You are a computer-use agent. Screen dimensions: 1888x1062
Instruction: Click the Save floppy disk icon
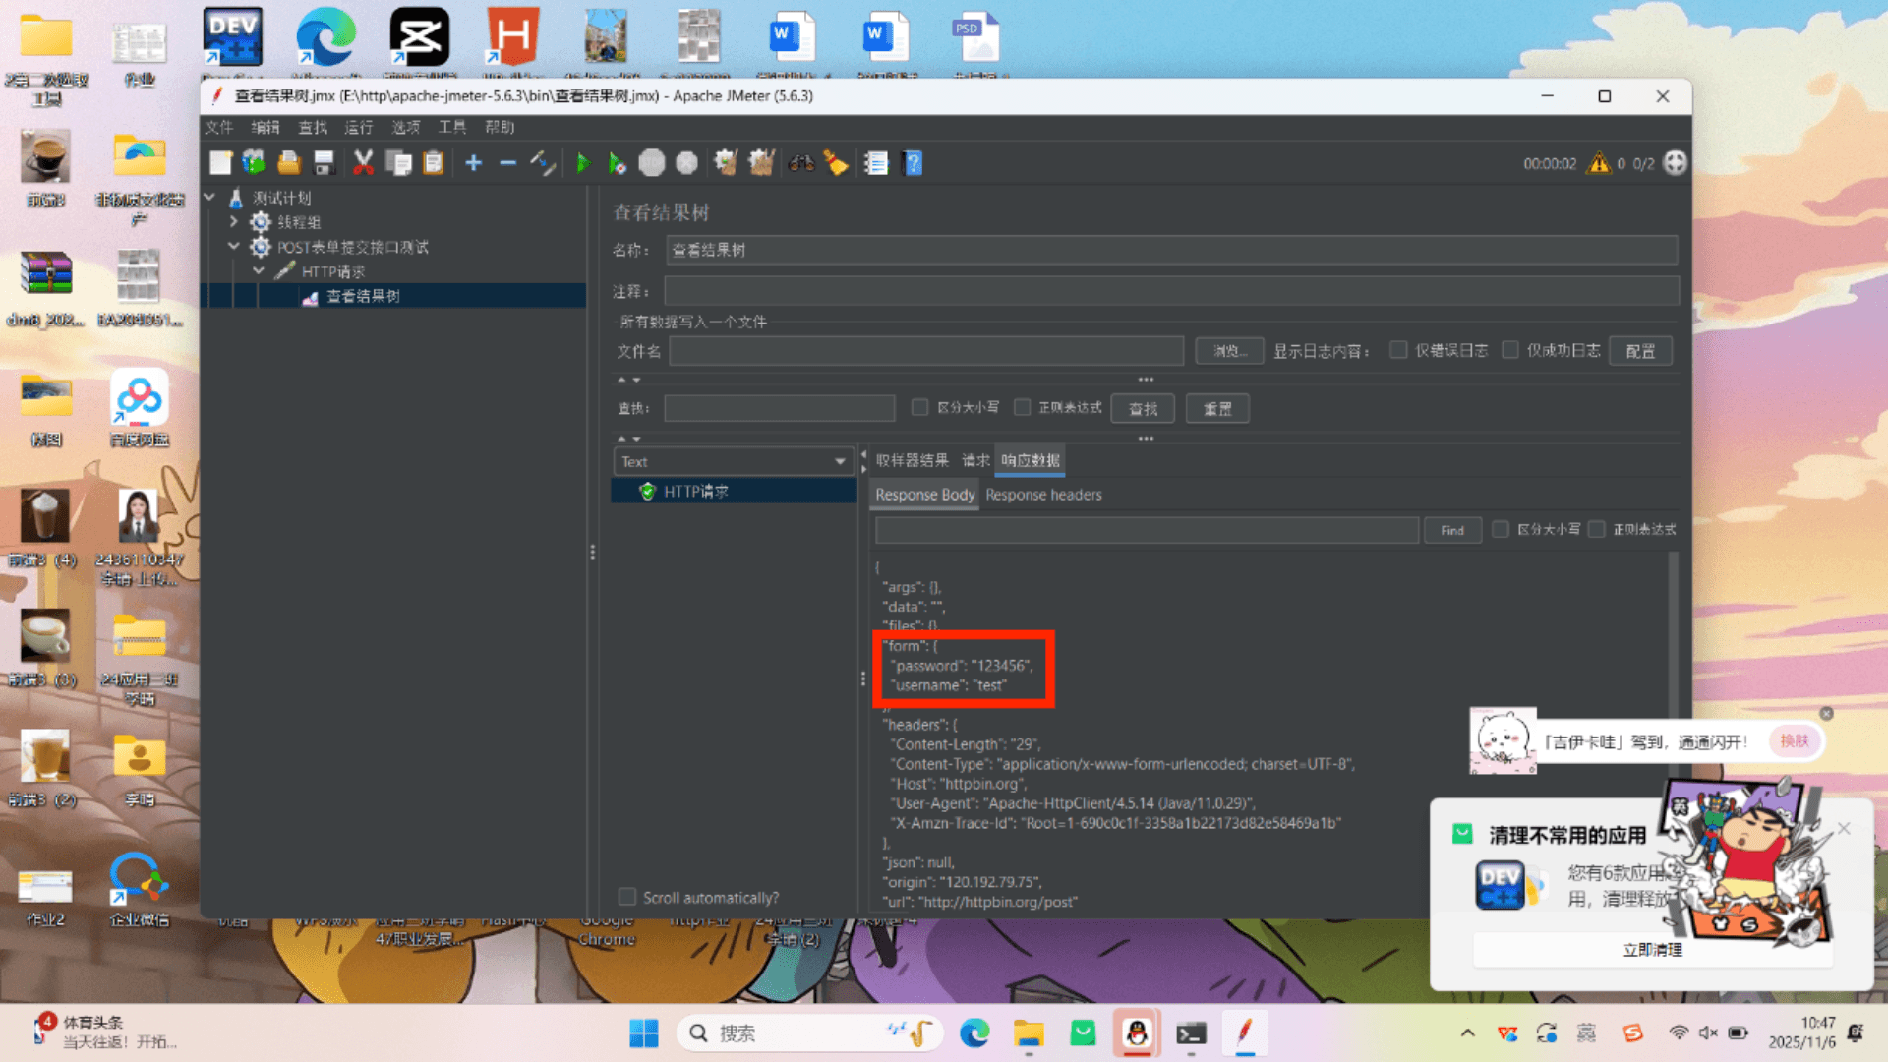[324, 163]
